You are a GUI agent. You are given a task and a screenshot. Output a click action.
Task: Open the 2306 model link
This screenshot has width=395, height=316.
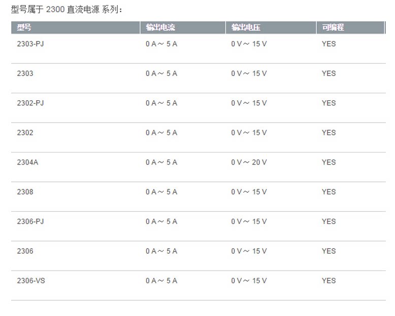click(x=25, y=251)
